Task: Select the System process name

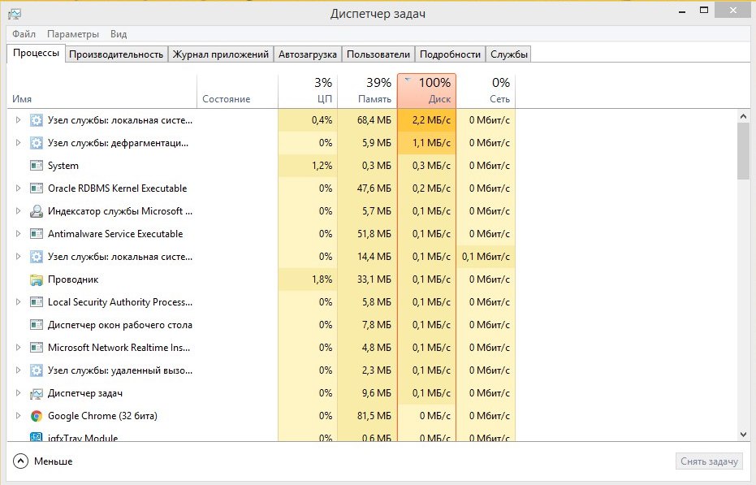Action: pyautogui.click(x=63, y=166)
